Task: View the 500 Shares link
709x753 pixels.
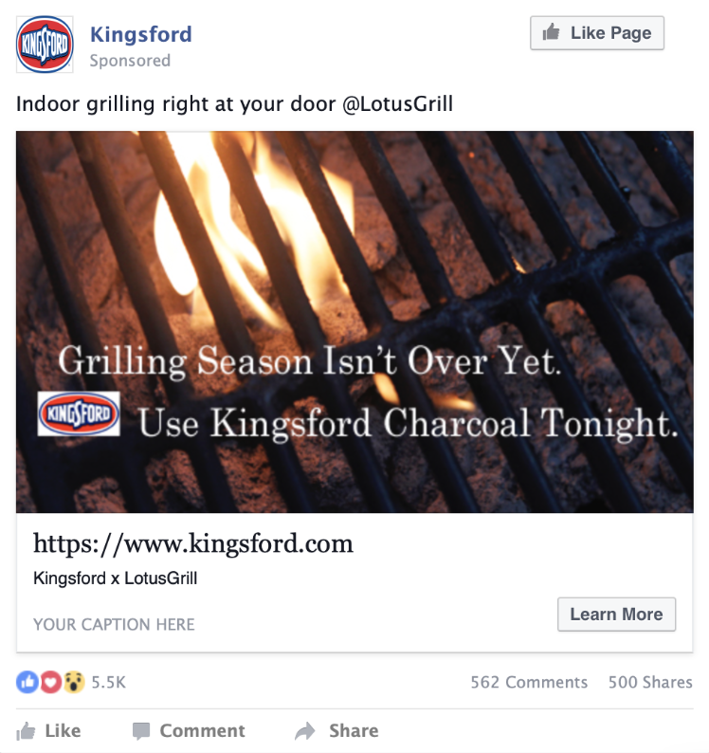Action: pos(650,682)
